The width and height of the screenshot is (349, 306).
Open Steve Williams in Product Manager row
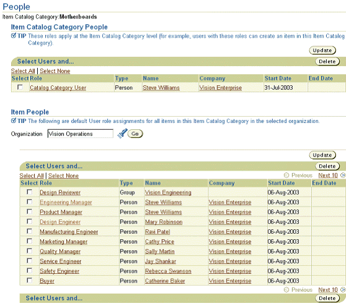point(163,212)
